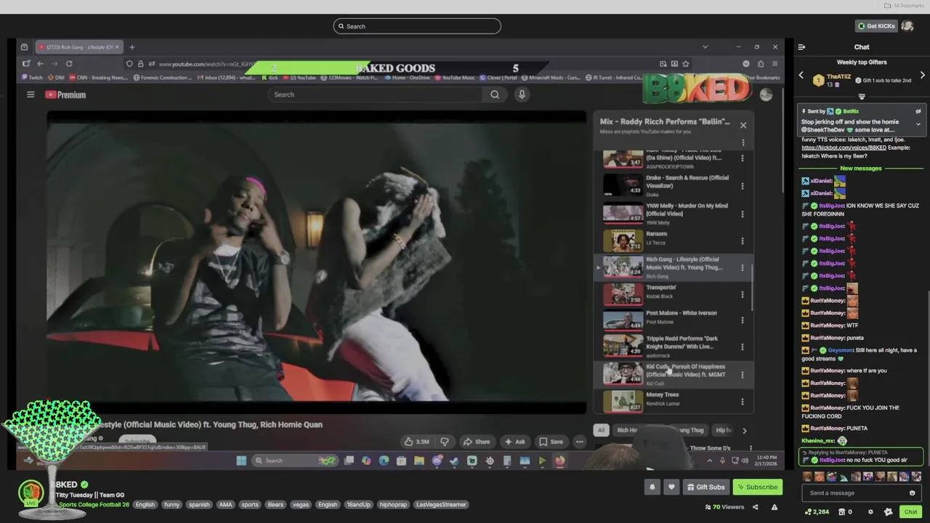Like the video showing 3.5M likes
The width and height of the screenshot is (930, 523).
417,442
